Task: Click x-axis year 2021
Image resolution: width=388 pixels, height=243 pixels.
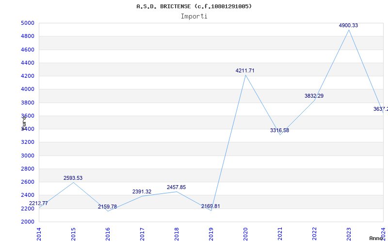Action: click(280, 234)
